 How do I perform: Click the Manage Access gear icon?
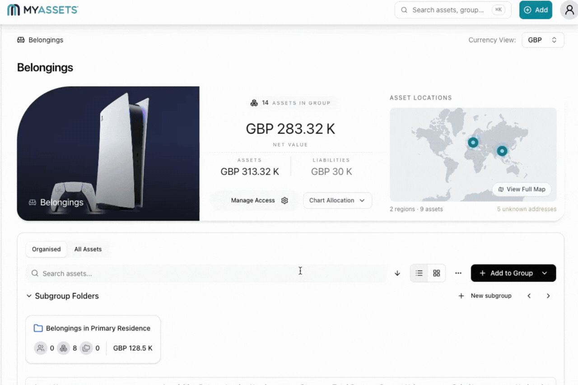284,200
